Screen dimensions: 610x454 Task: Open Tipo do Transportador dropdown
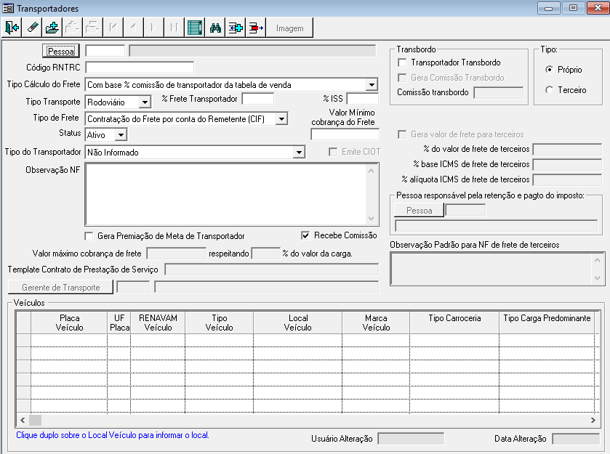299,152
